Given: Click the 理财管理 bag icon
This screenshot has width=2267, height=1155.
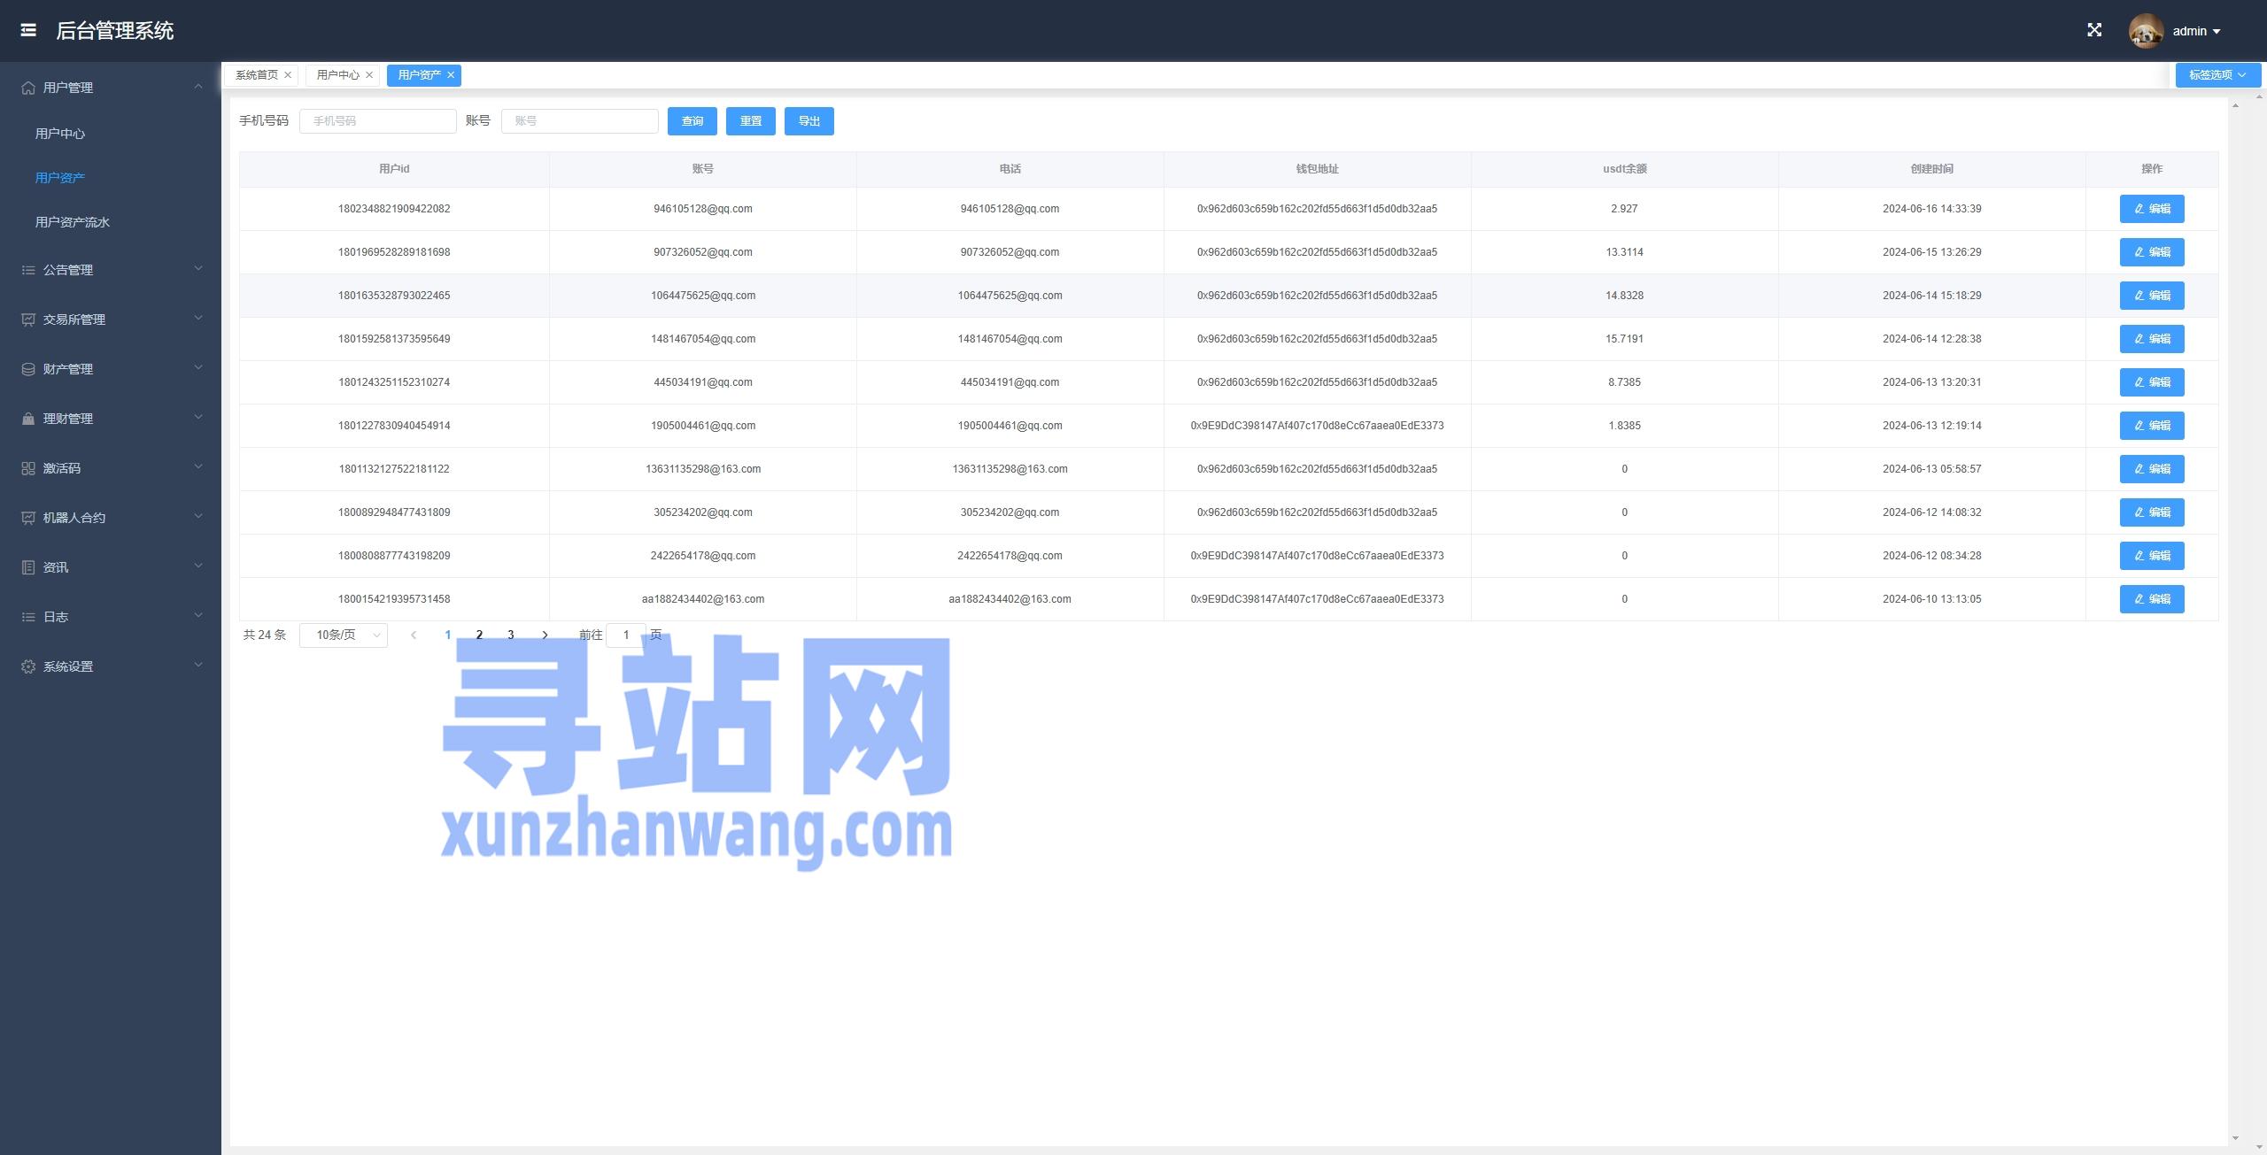Looking at the screenshot, I should [28, 419].
